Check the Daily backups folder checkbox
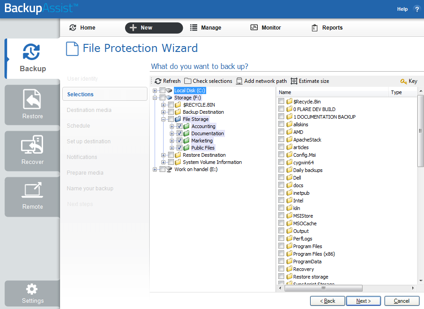 (x=281, y=170)
